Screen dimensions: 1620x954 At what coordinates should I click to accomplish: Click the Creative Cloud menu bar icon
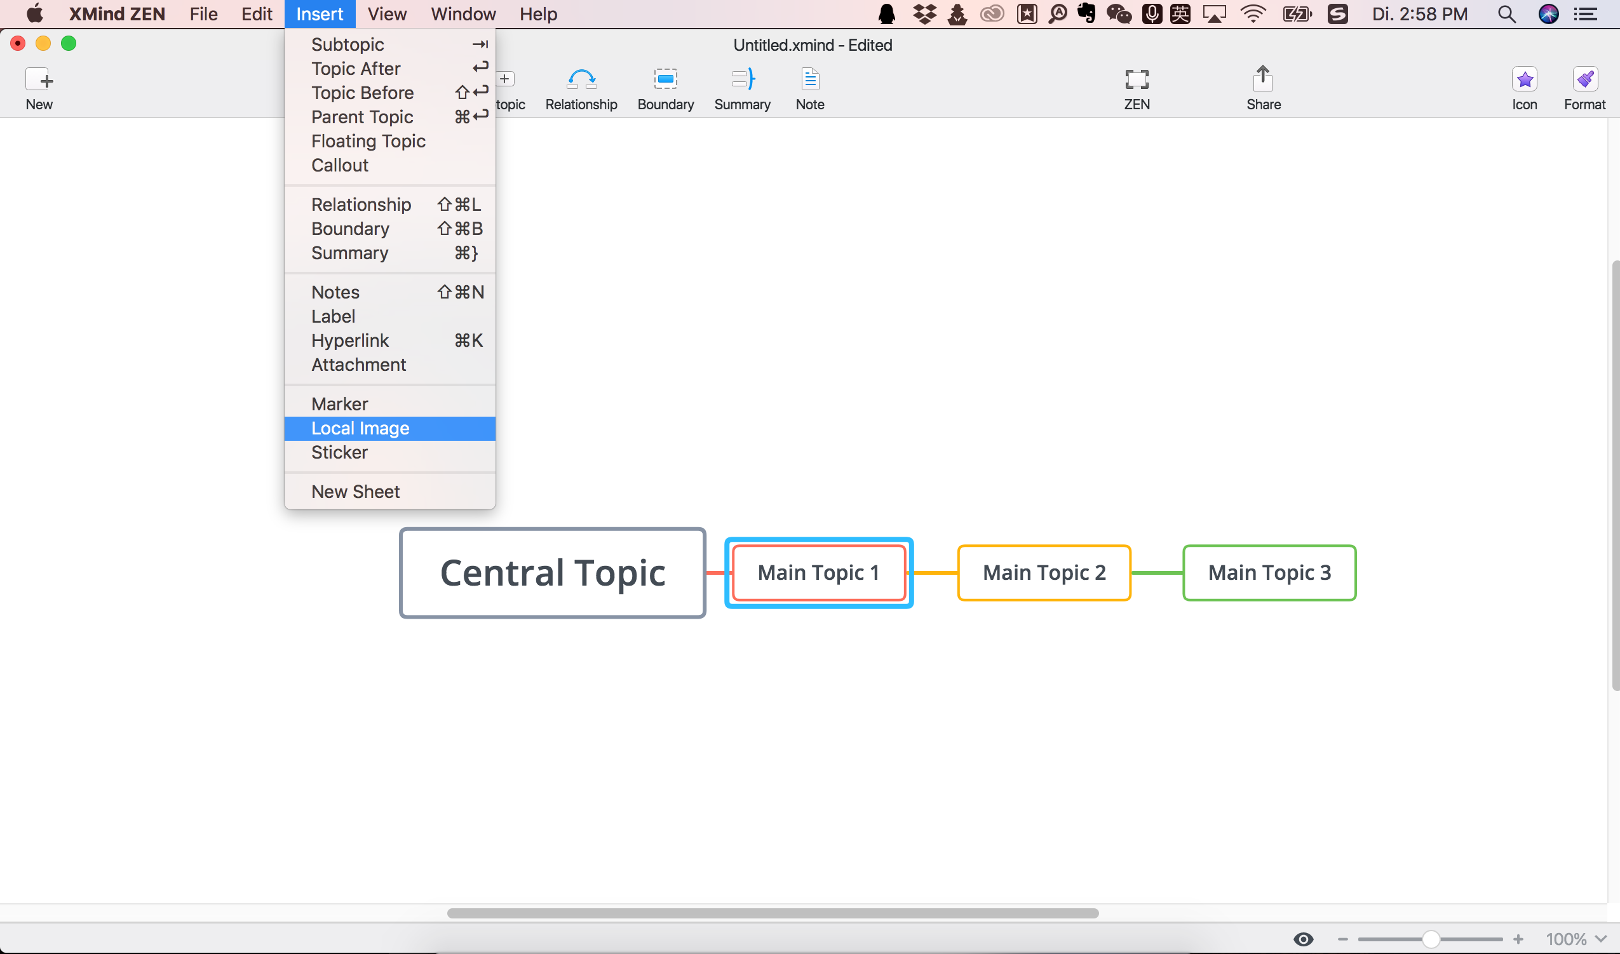tap(992, 14)
